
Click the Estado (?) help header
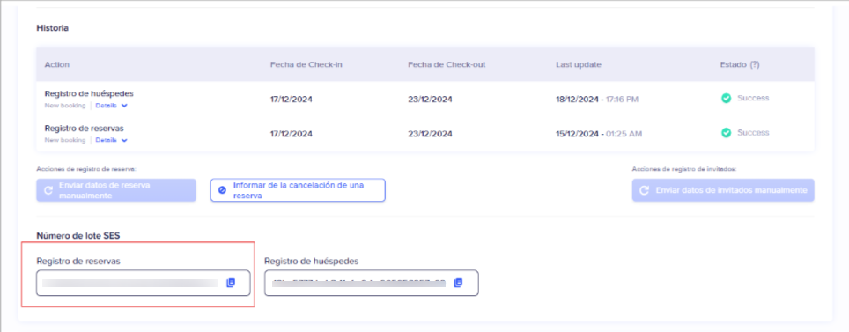pos(739,64)
